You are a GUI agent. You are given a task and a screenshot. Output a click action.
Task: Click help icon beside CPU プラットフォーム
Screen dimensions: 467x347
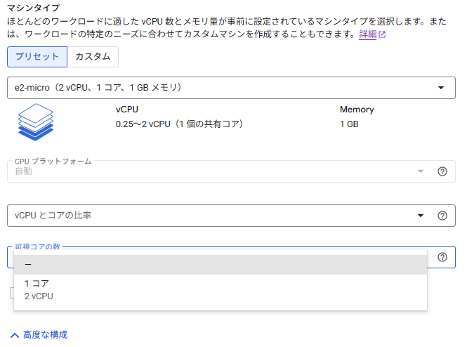442,171
